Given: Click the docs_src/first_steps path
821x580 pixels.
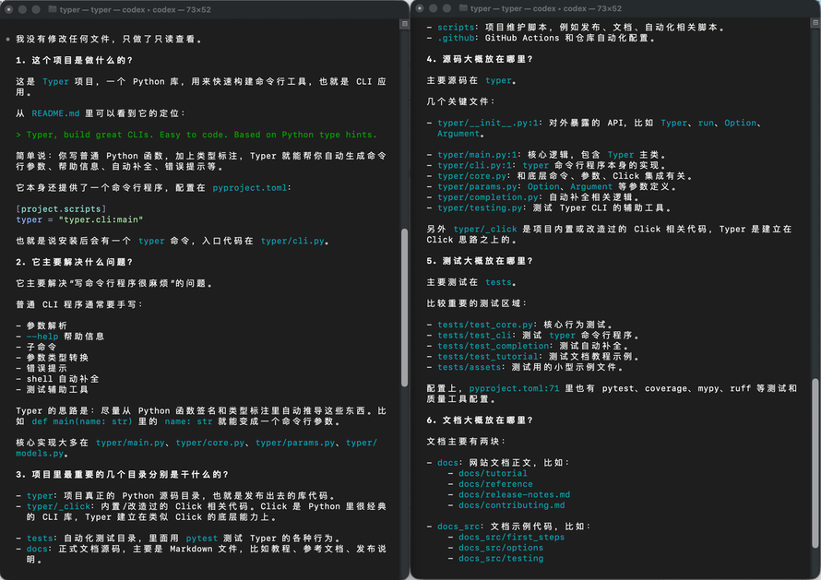Looking at the screenshot, I should pos(512,537).
